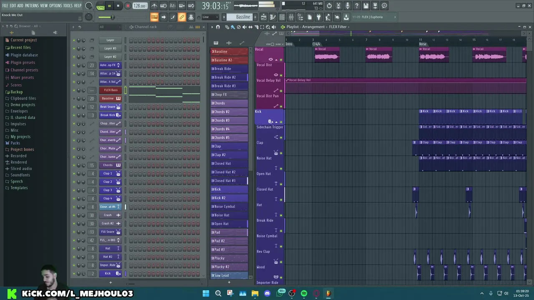Image resolution: width=534 pixels, height=300 pixels.
Task: Click the tempo 128.000 field
Action: (x=140, y=6)
